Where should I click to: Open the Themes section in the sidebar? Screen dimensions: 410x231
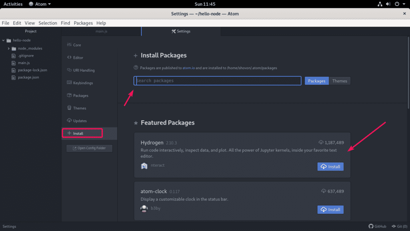pyautogui.click(x=79, y=108)
